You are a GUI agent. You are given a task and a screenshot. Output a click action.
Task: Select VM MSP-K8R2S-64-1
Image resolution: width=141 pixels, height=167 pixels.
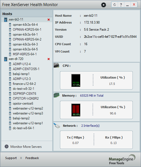25,54
